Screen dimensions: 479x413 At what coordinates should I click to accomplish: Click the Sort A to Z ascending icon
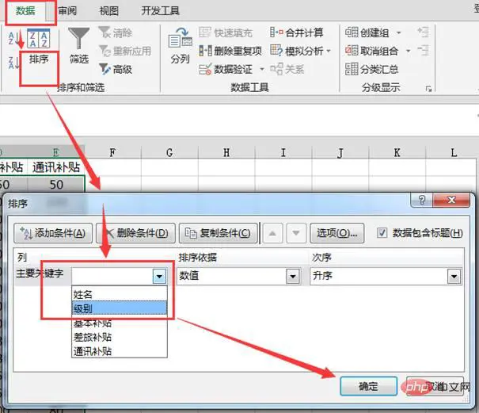(x=12, y=38)
